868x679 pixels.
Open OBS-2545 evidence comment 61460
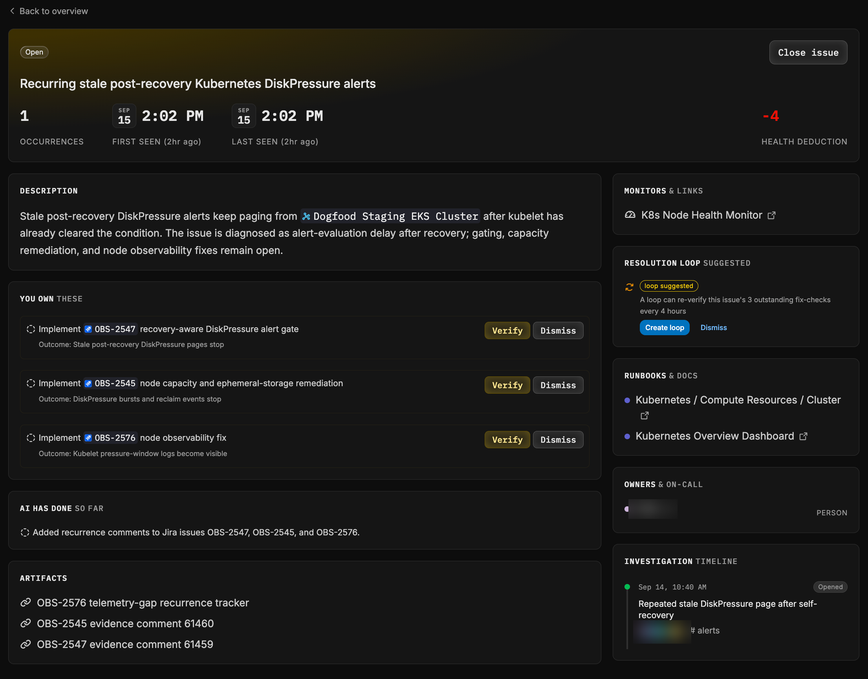tap(125, 623)
